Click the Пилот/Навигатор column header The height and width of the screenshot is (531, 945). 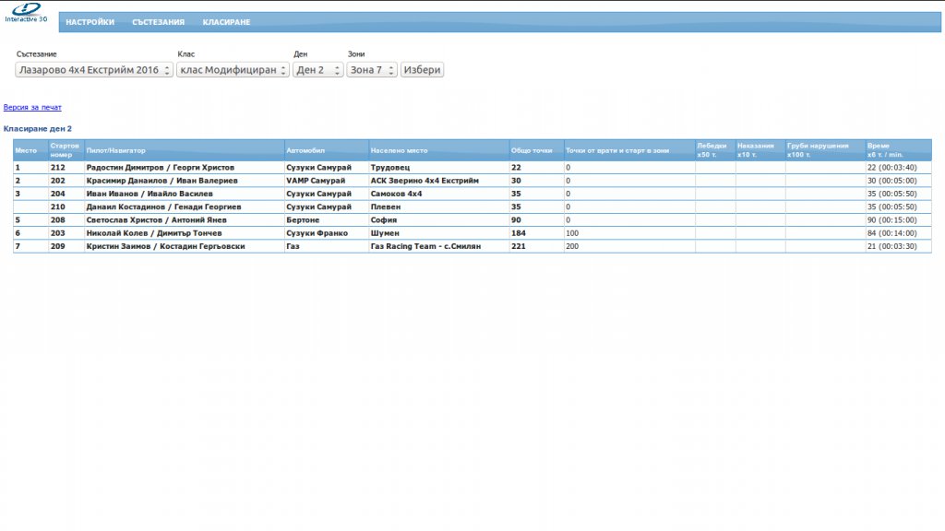click(x=185, y=150)
